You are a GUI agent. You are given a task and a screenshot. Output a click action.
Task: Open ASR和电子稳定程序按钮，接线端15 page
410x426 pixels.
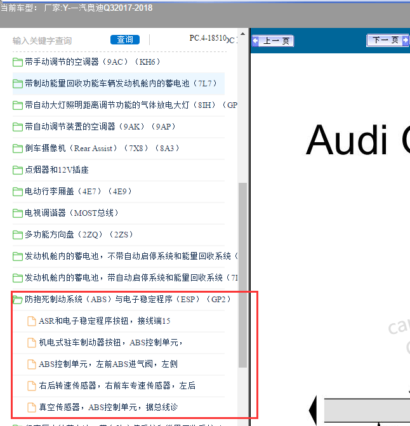point(105,321)
